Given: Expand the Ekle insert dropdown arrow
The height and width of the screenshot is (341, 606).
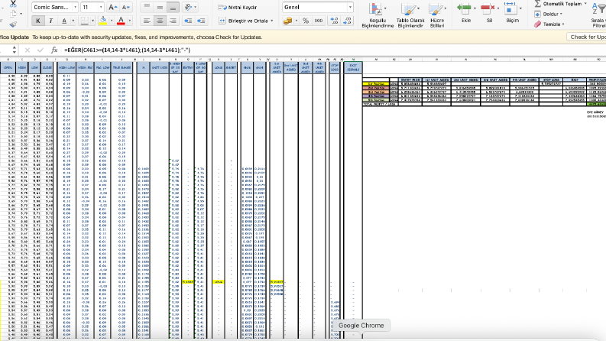Looking at the screenshot, I should 475,8.
